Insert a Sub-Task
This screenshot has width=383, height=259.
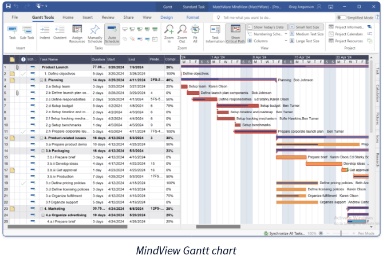pos(27,33)
